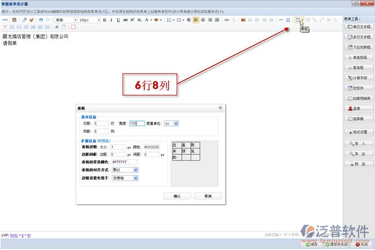Add a signature seal control

coord(359,109)
